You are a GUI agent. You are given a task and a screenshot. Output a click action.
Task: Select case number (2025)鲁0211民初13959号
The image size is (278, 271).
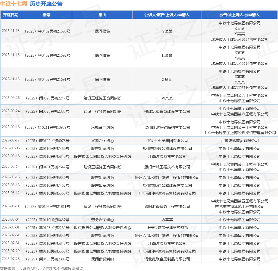pyautogui.click(x=47, y=127)
